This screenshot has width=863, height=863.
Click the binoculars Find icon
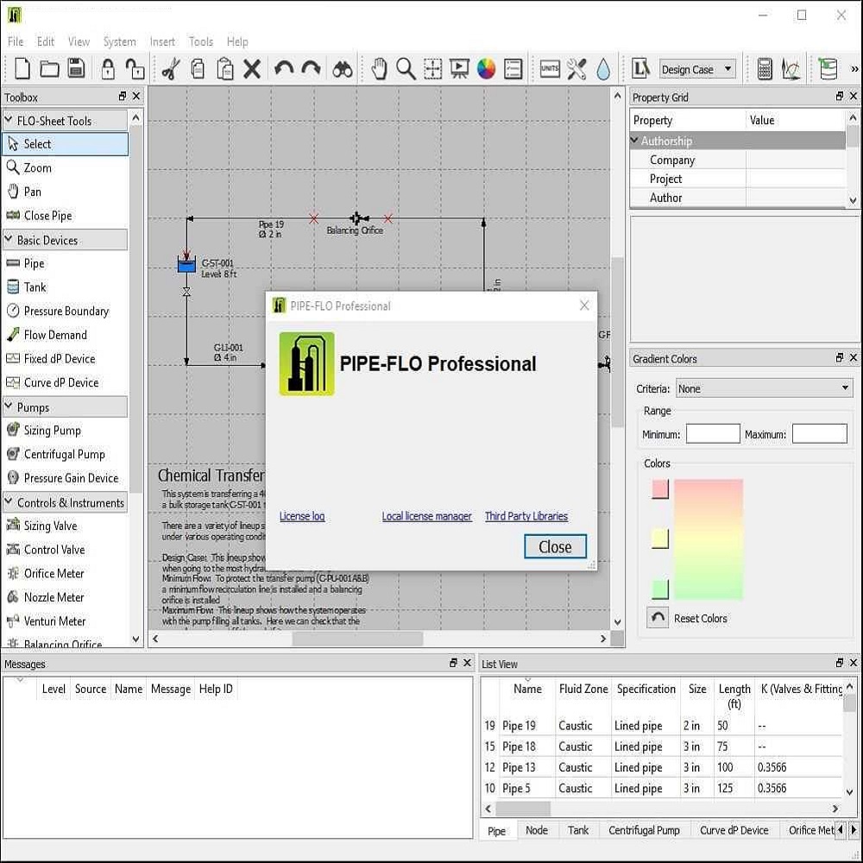click(343, 69)
